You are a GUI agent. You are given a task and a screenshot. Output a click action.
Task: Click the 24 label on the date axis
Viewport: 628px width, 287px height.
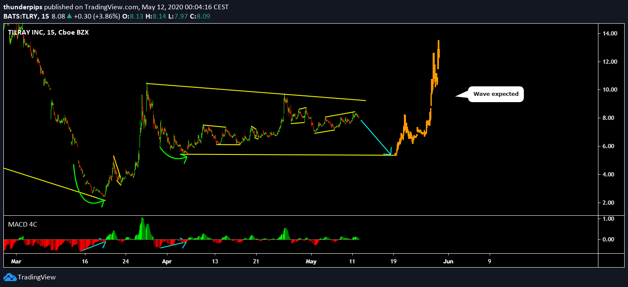coord(126,261)
